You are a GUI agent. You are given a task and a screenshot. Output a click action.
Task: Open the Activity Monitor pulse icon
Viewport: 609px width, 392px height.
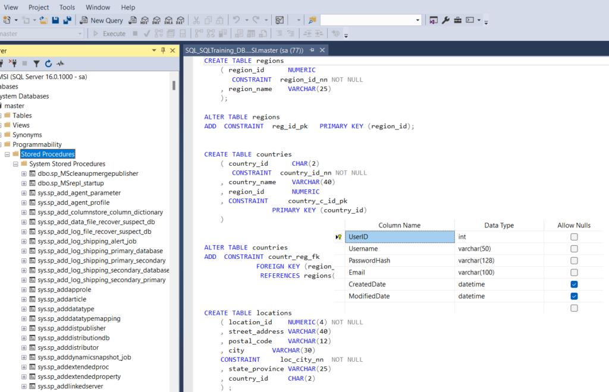[60, 64]
